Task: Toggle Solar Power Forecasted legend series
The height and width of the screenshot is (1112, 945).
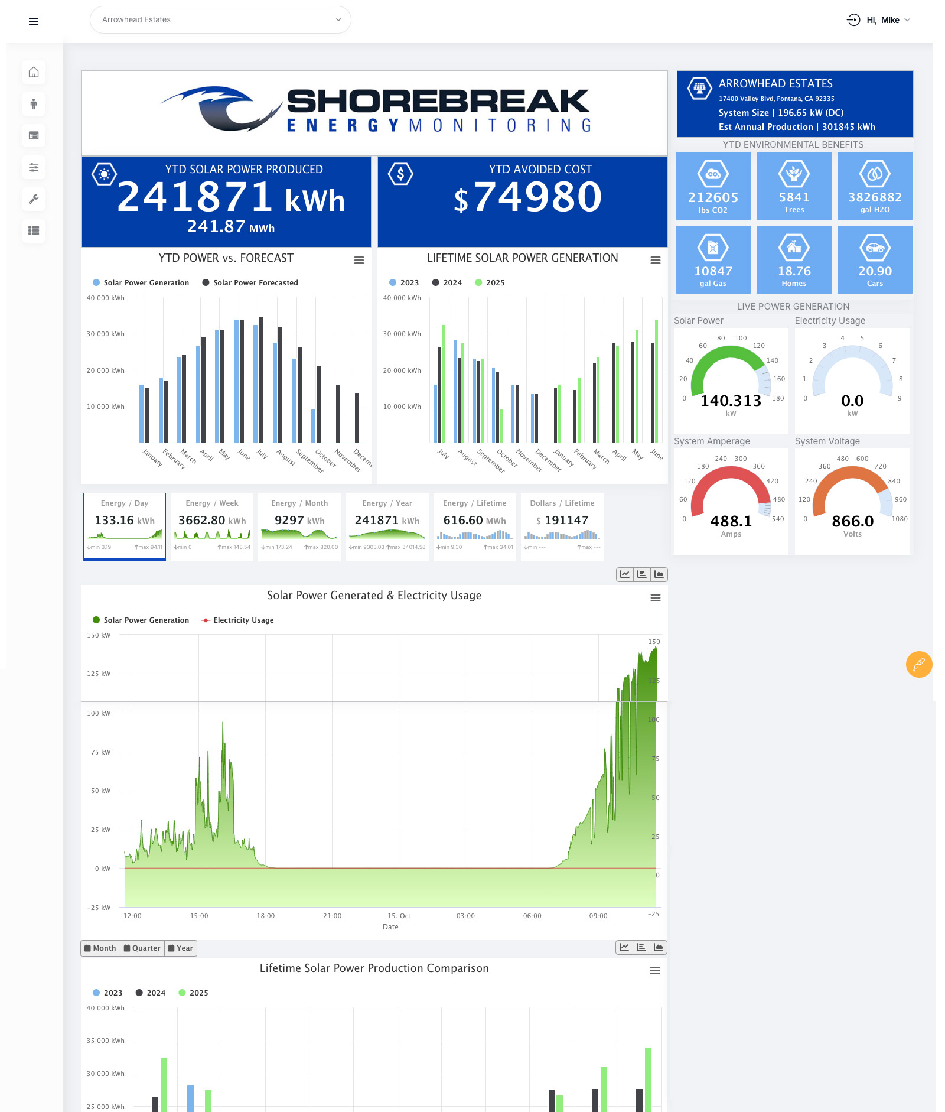Action: pos(250,283)
